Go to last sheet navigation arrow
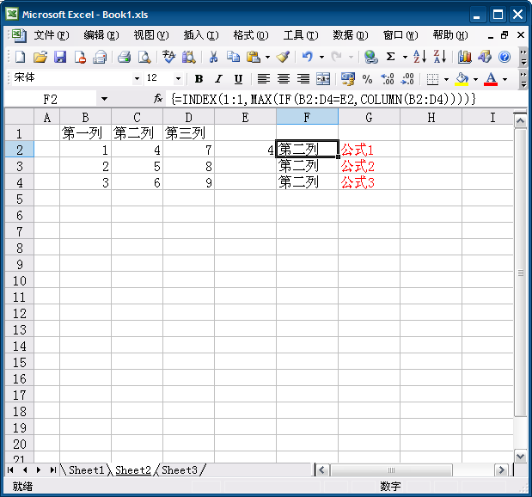 point(52,469)
